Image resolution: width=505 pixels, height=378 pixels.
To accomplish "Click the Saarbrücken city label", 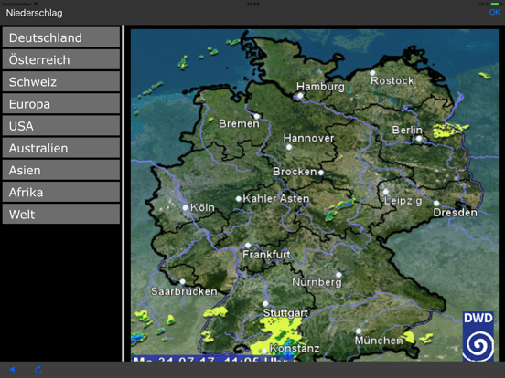I will [184, 291].
